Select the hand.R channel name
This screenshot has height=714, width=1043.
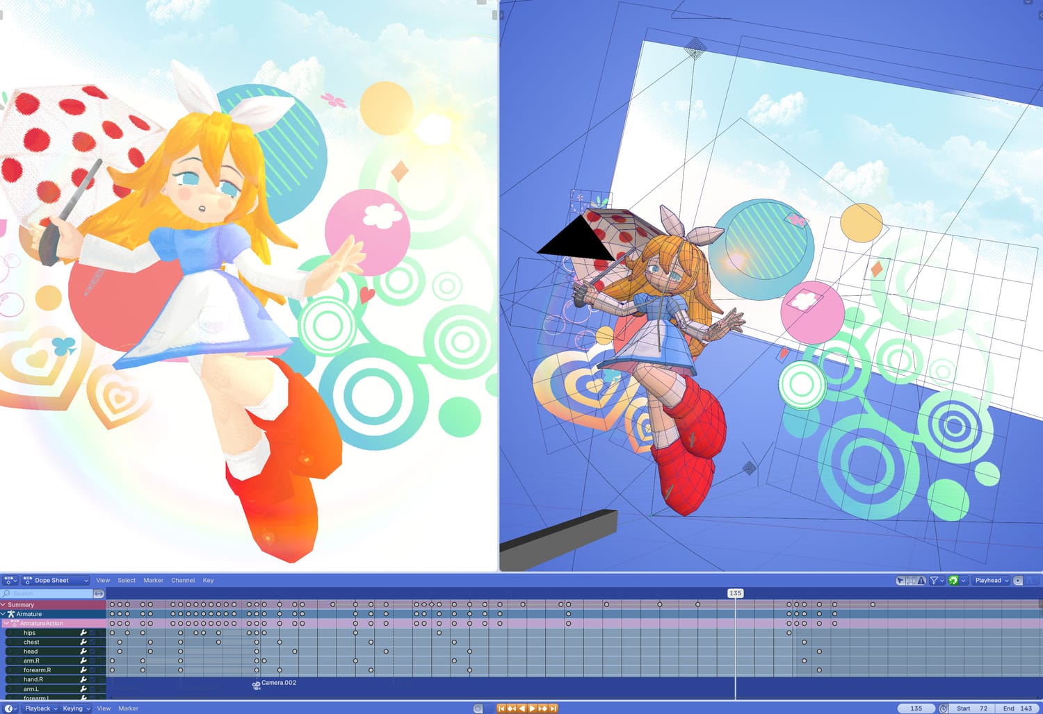pos(33,680)
